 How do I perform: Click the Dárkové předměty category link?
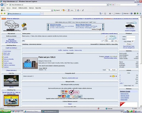(x=9, y=59)
